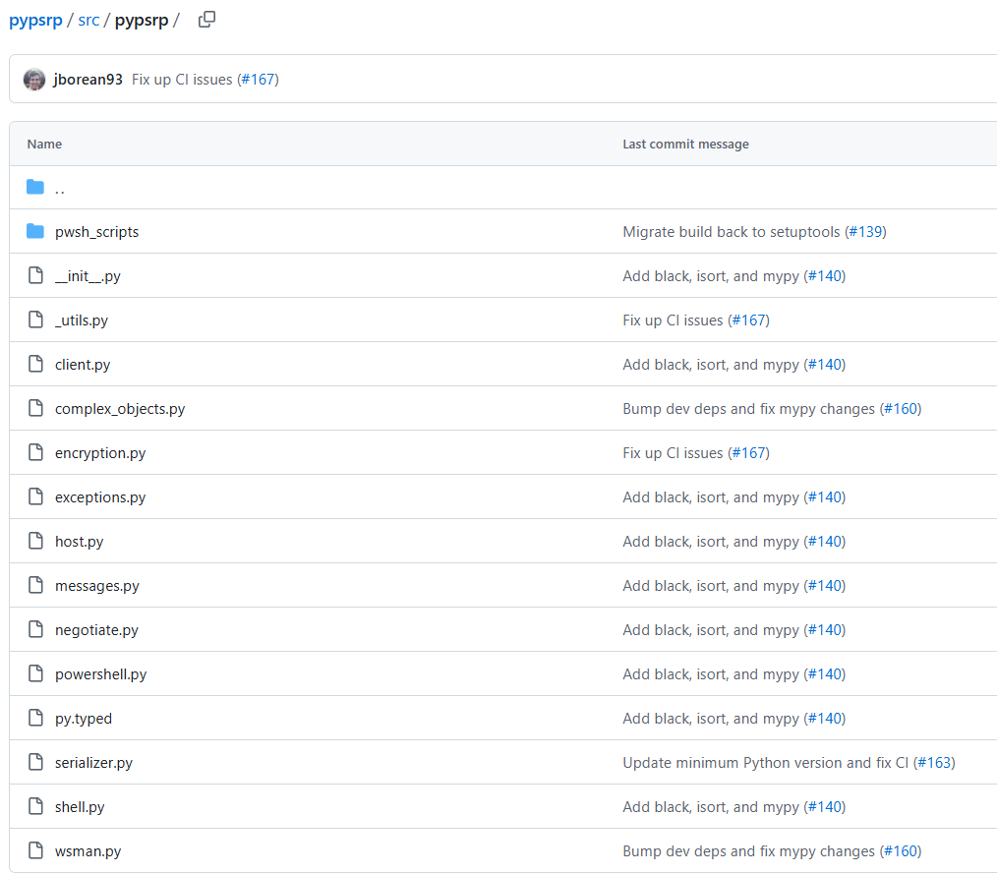
Task: Click the #139 link in pwsh_scripts row
Action: click(x=865, y=232)
